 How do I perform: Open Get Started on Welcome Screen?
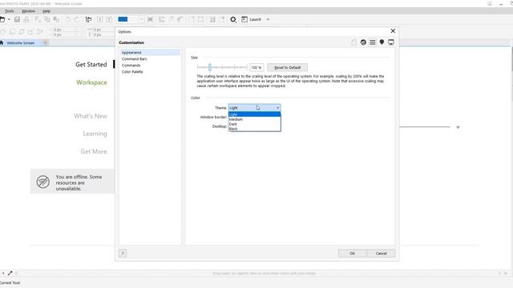91,64
